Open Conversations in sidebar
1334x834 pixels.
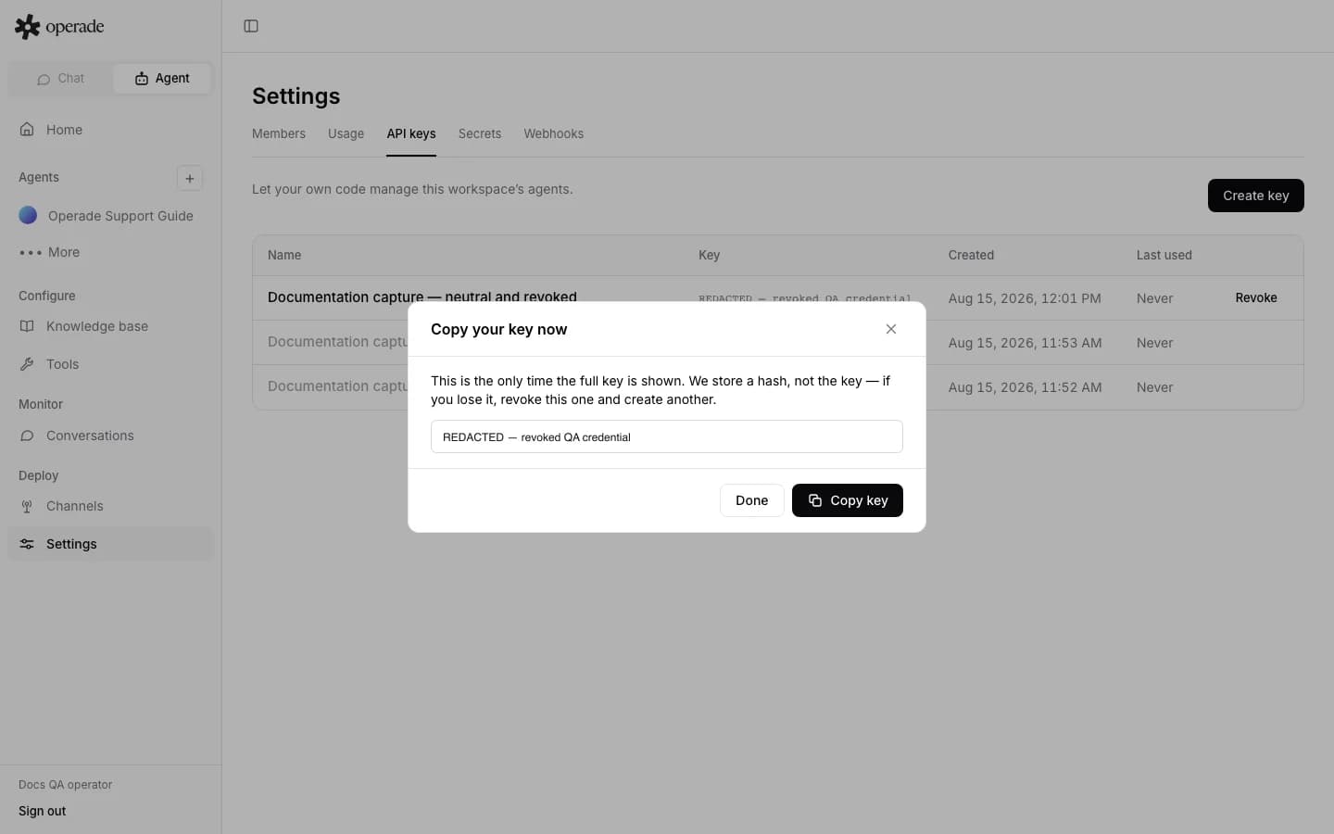pos(110,436)
